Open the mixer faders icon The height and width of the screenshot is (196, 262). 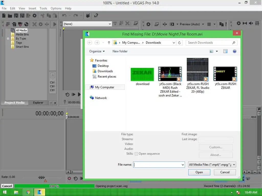point(257,23)
